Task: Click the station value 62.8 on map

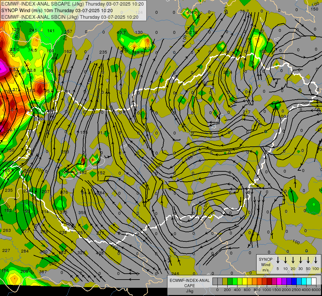Action: click(31, 70)
